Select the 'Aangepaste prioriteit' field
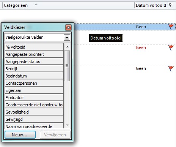The width and height of the screenshot is (176, 147). coord(34,54)
